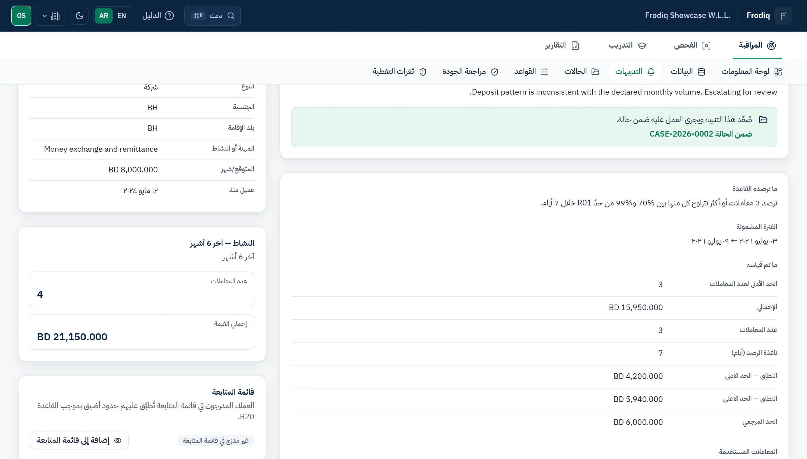
Task: Click the eye icon on the watchlist button
Action: pyautogui.click(x=118, y=441)
